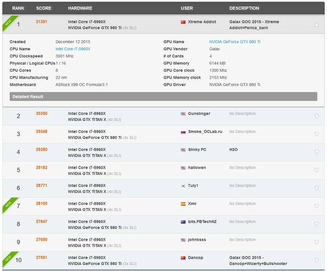Click the China flag next to Dancop
327x271 pixels.
tap(183, 258)
